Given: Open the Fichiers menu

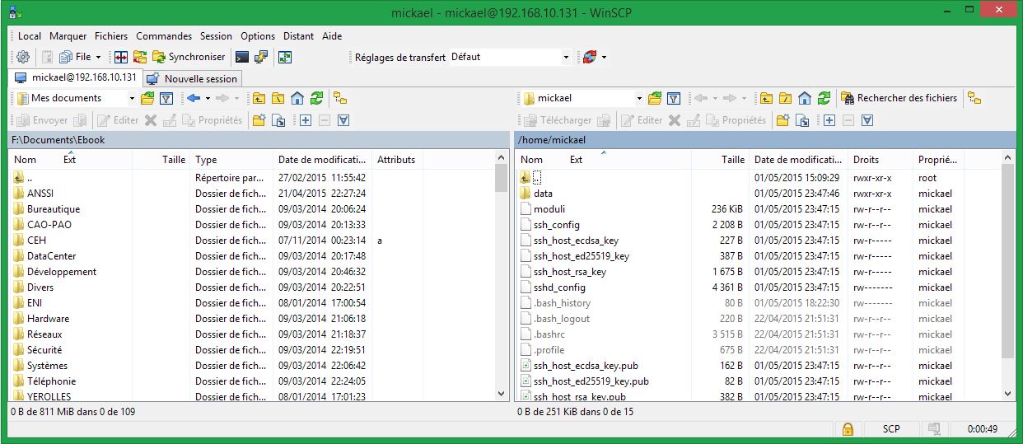Looking at the screenshot, I should (111, 36).
